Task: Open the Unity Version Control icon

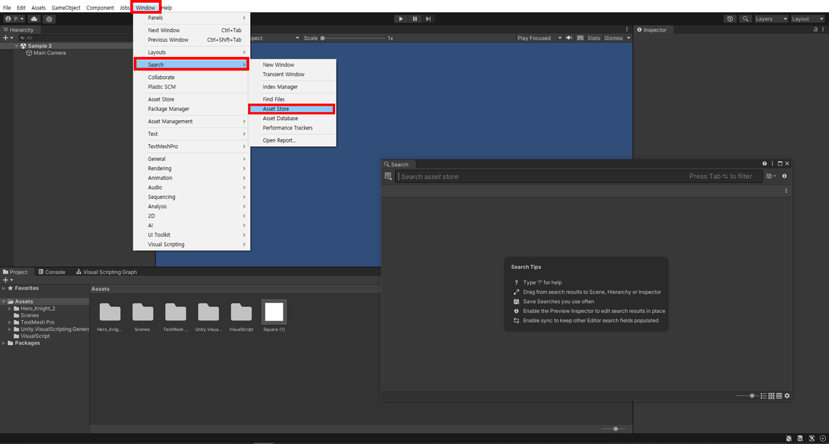Action: 49,19
